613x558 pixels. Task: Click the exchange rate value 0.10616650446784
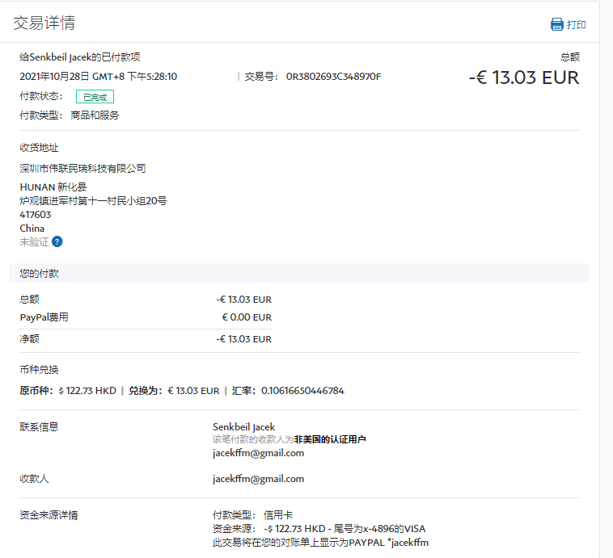pyautogui.click(x=302, y=391)
